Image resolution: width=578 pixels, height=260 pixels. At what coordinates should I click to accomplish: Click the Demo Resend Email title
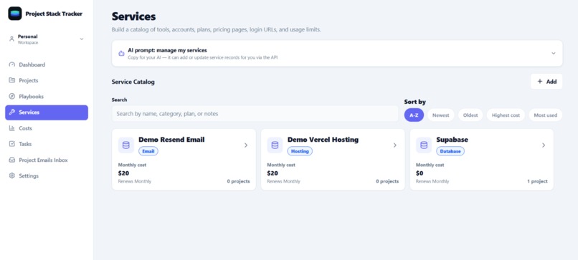(x=171, y=140)
